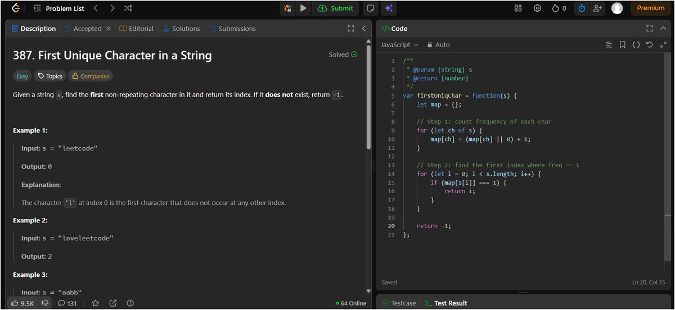675x310 pixels.
Task: Switch to the Description tab
Action: pyautogui.click(x=33, y=29)
